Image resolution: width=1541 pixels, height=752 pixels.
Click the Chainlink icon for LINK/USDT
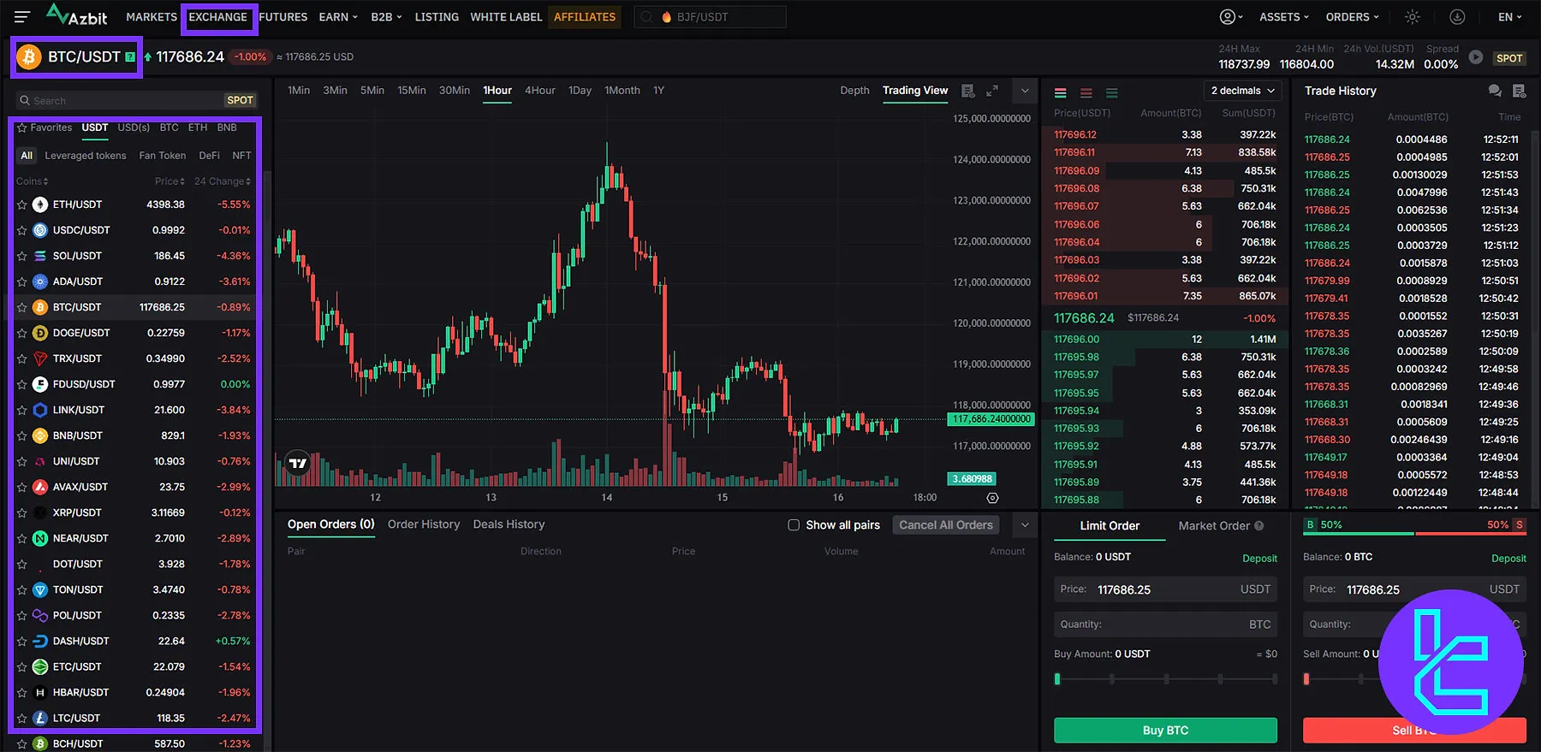pos(40,410)
